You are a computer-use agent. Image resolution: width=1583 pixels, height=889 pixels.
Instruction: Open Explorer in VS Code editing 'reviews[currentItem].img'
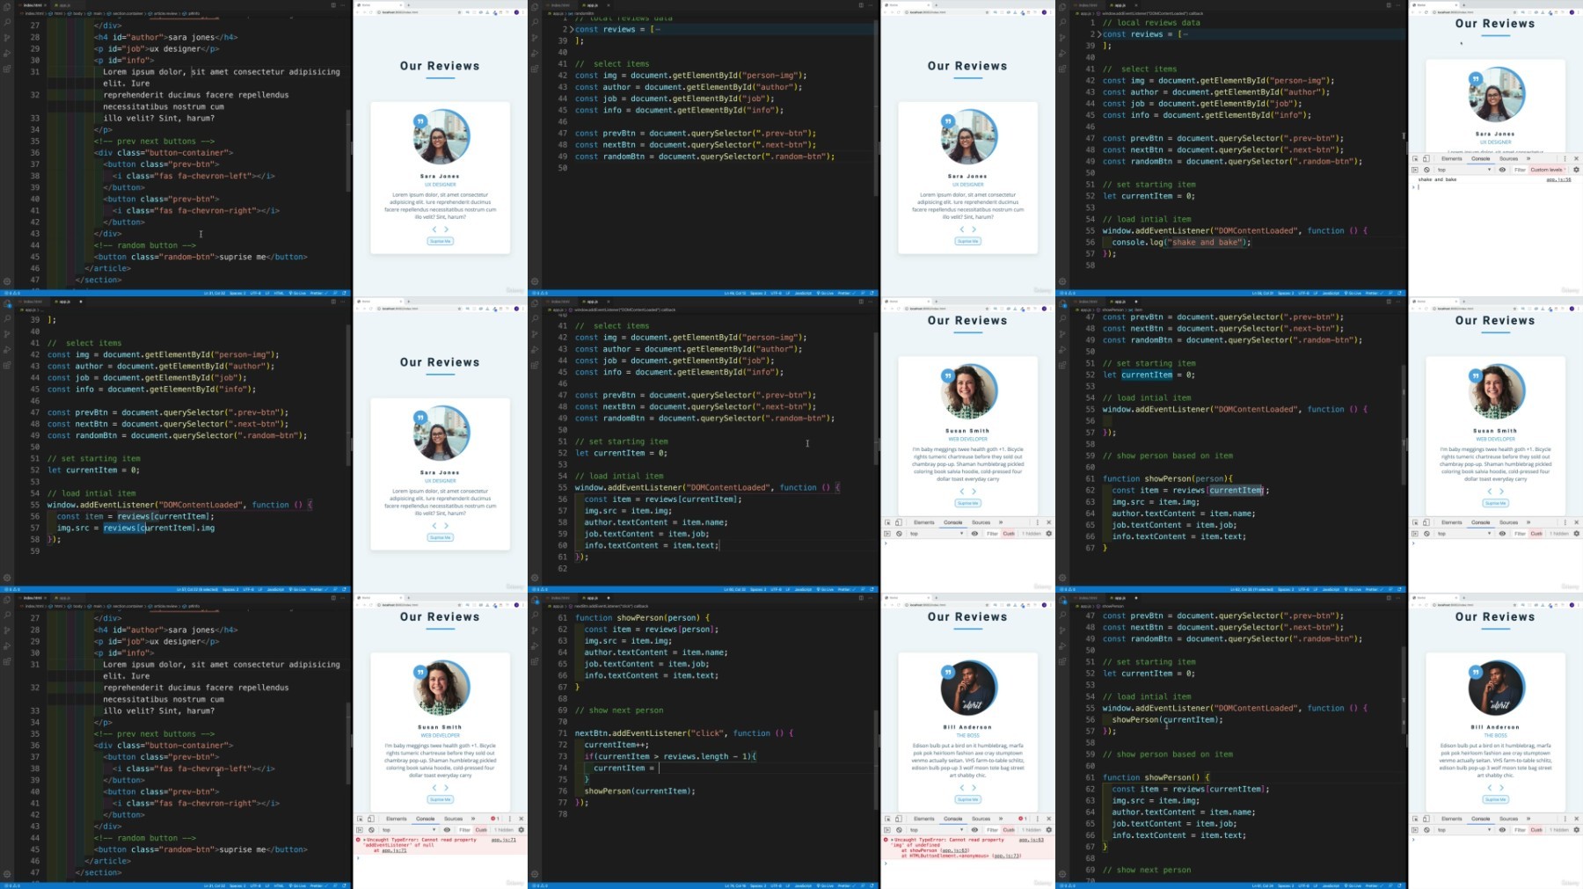7,304
